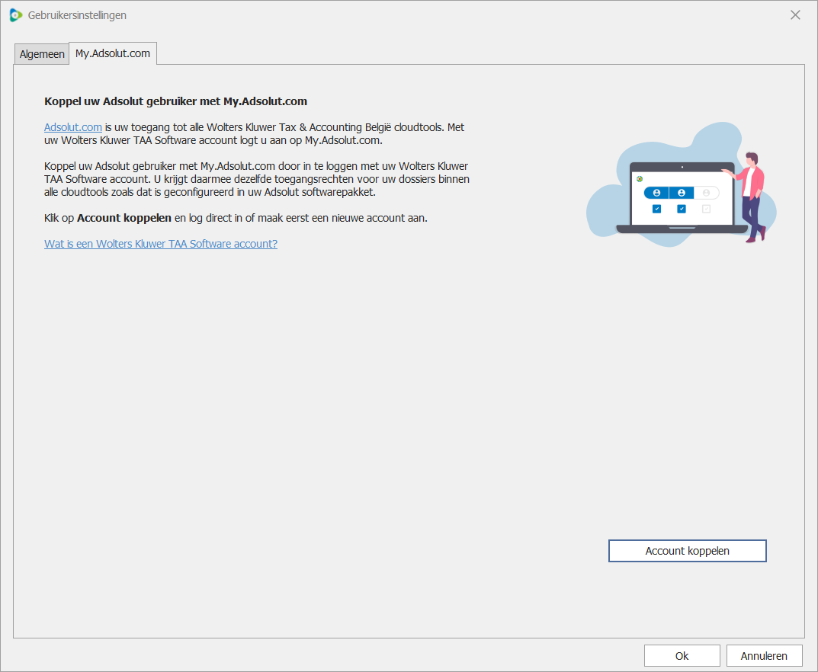Switch to the Algemeen tab

click(x=42, y=55)
